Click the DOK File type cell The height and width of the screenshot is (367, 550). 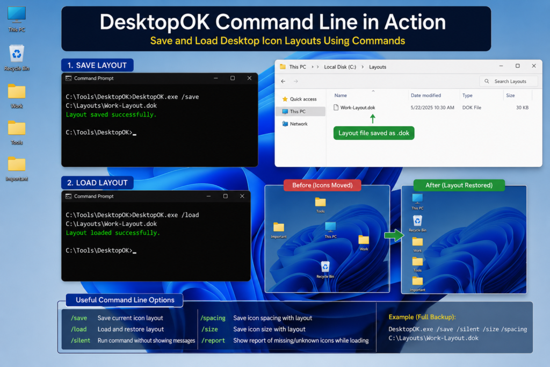pyautogui.click(x=472, y=107)
